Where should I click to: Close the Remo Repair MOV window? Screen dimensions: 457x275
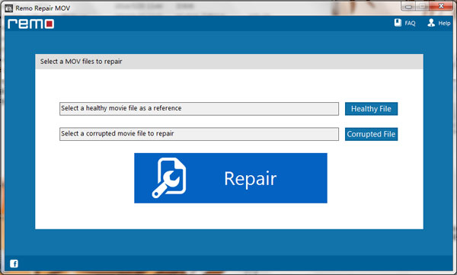coord(441,6)
